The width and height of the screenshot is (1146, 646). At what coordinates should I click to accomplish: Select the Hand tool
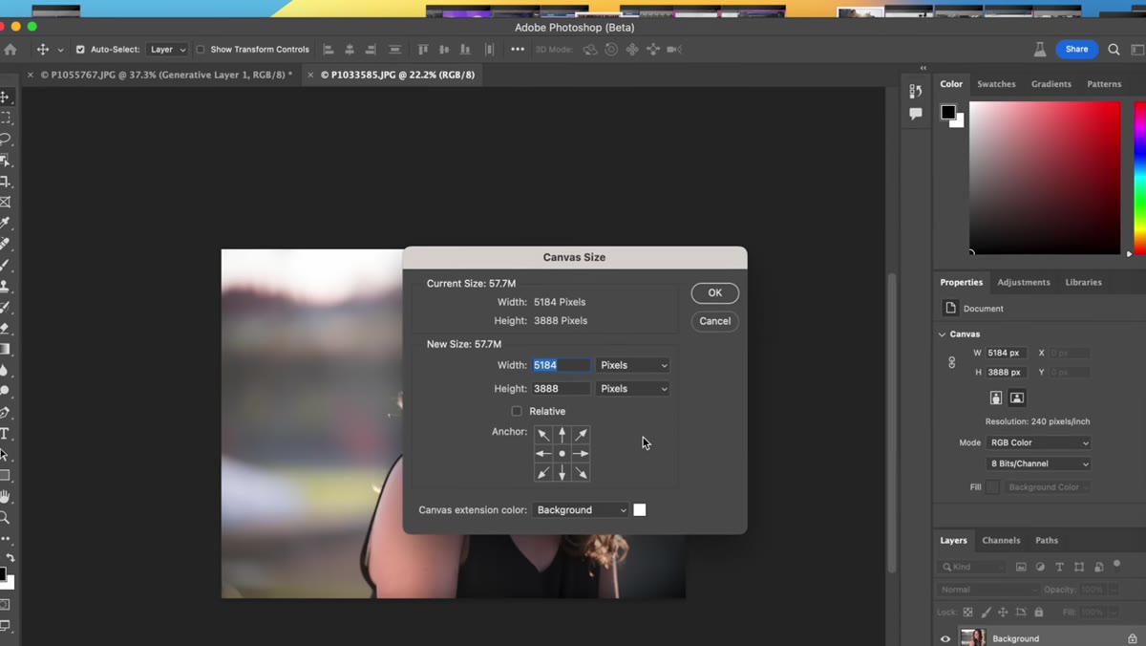(x=5, y=497)
